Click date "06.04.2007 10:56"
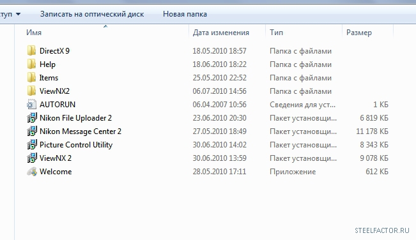The image size is (416, 240). [x=219, y=105]
